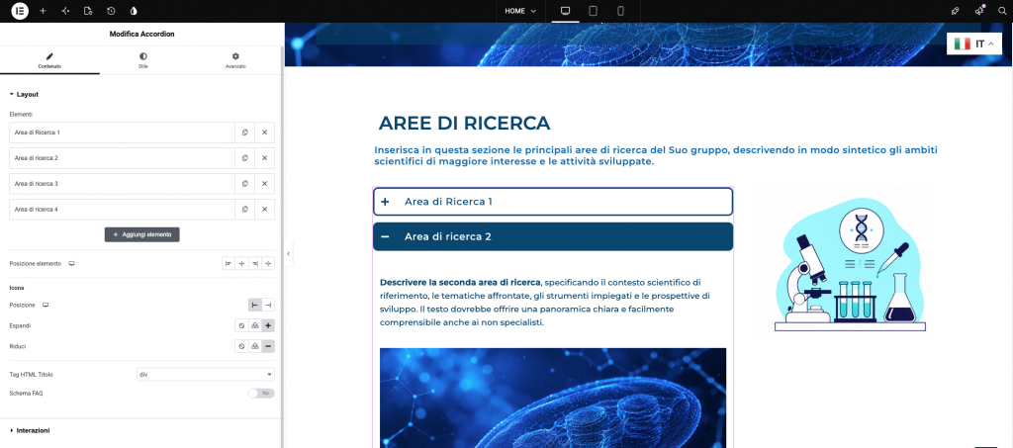
Task: Switch to mobile preview icon
Action: click(x=621, y=11)
